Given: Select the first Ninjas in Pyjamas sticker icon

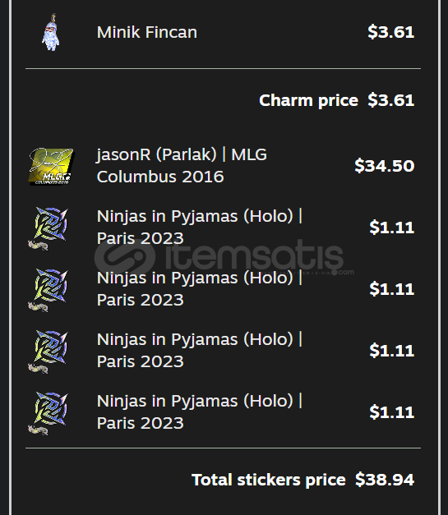Looking at the screenshot, I should tap(48, 228).
